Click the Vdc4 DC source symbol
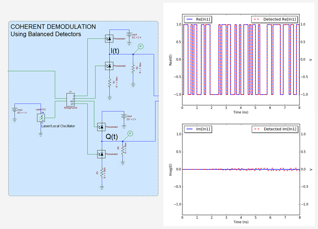 tap(125, 116)
